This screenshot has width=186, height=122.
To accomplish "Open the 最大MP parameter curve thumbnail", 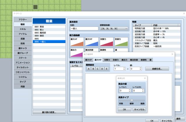I will click(92, 42).
